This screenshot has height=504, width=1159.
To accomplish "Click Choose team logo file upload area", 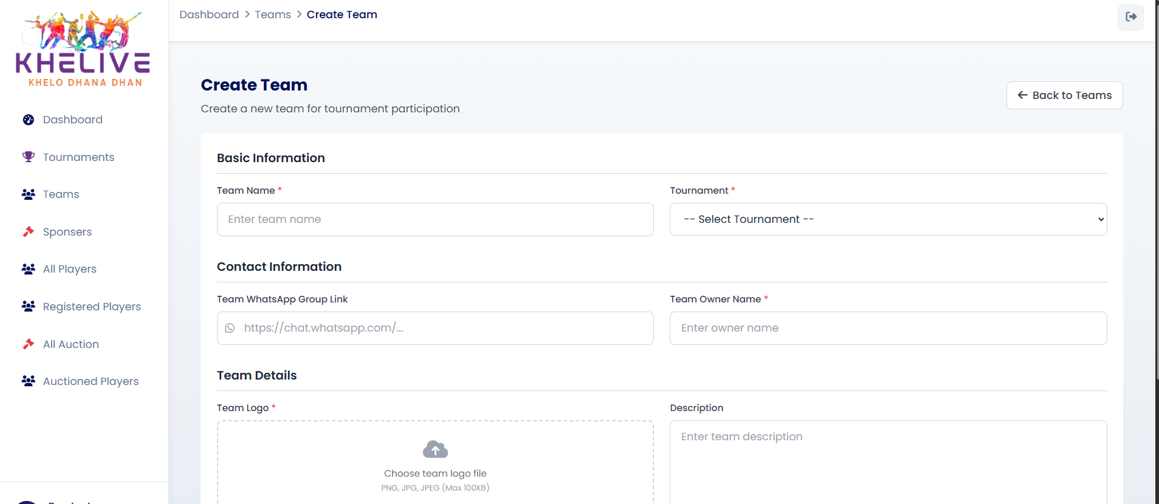I will (x=435, y=474).
